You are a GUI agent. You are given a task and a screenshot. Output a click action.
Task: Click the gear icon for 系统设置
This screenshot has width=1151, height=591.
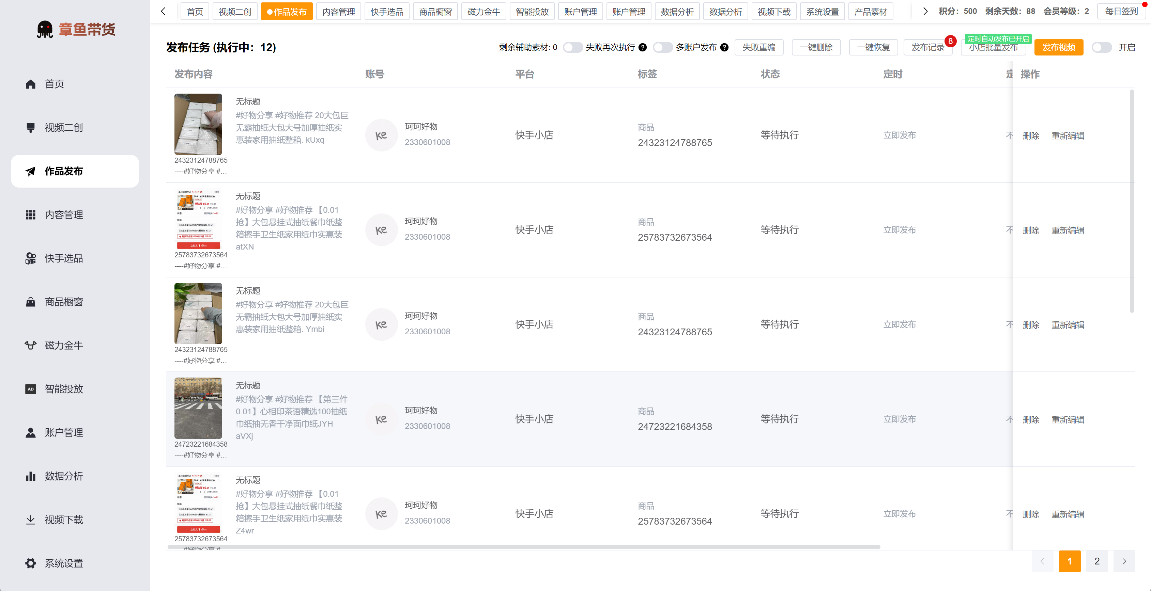click(x=30, y=563)
